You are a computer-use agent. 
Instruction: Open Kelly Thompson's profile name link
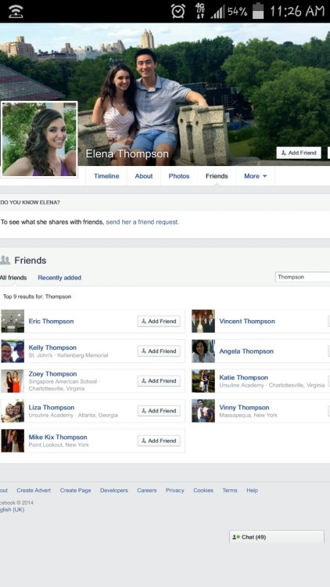pos(52,348)
